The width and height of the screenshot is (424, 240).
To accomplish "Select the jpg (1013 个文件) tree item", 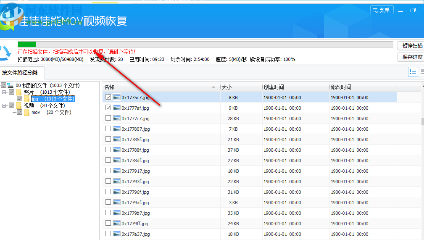I will pos(53,99).
